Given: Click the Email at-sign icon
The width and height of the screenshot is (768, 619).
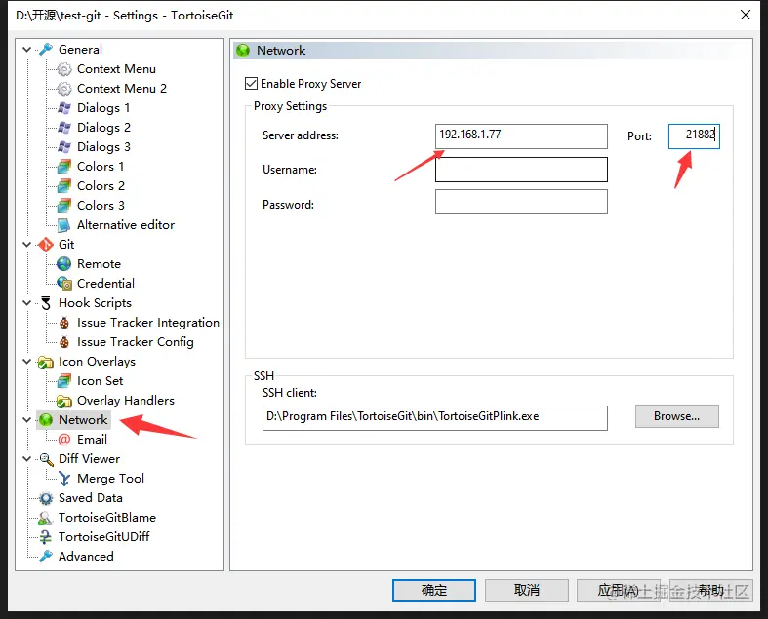Looking at the screenshot, I should (x=64, y=440).
